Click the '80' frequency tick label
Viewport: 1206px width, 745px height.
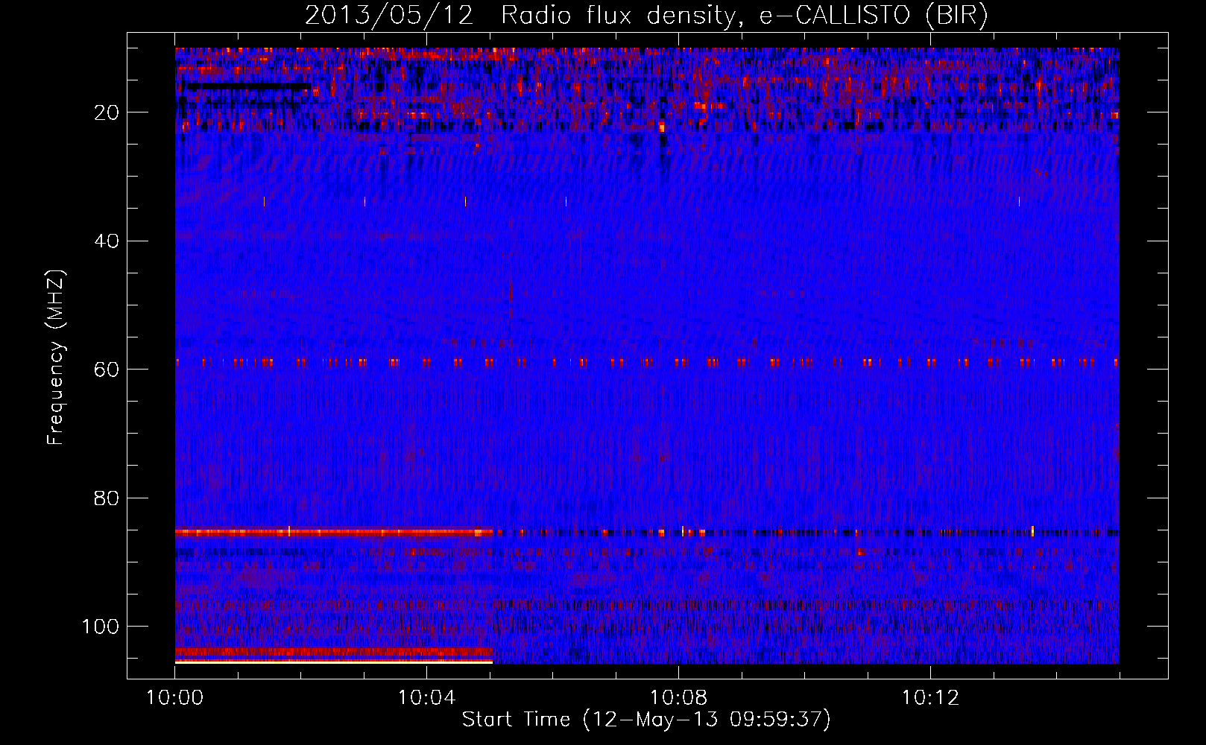[108, 498]
